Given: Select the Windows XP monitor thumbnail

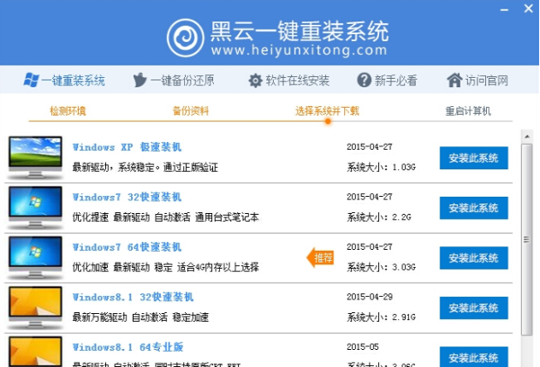Looking at the screenshot, I should coord(34,156).
